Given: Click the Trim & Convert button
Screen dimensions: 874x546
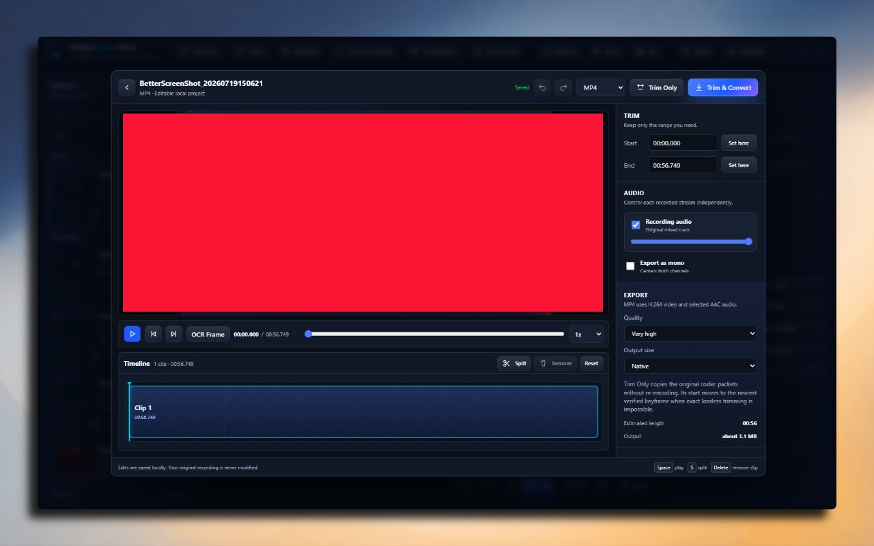Looking at the screenshot, I should [723, 87].
